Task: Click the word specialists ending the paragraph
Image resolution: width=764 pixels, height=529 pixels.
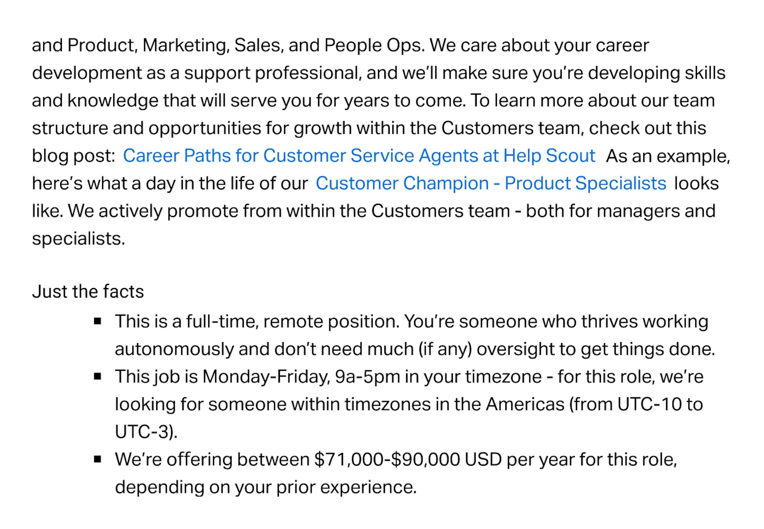Action: pos(78,239)
